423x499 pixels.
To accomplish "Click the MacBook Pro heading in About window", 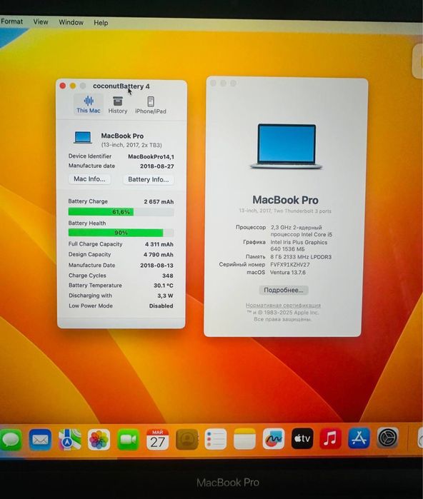I will [285, 200].
